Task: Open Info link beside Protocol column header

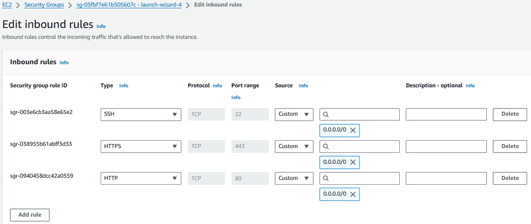Action: (x=217, y=86)
